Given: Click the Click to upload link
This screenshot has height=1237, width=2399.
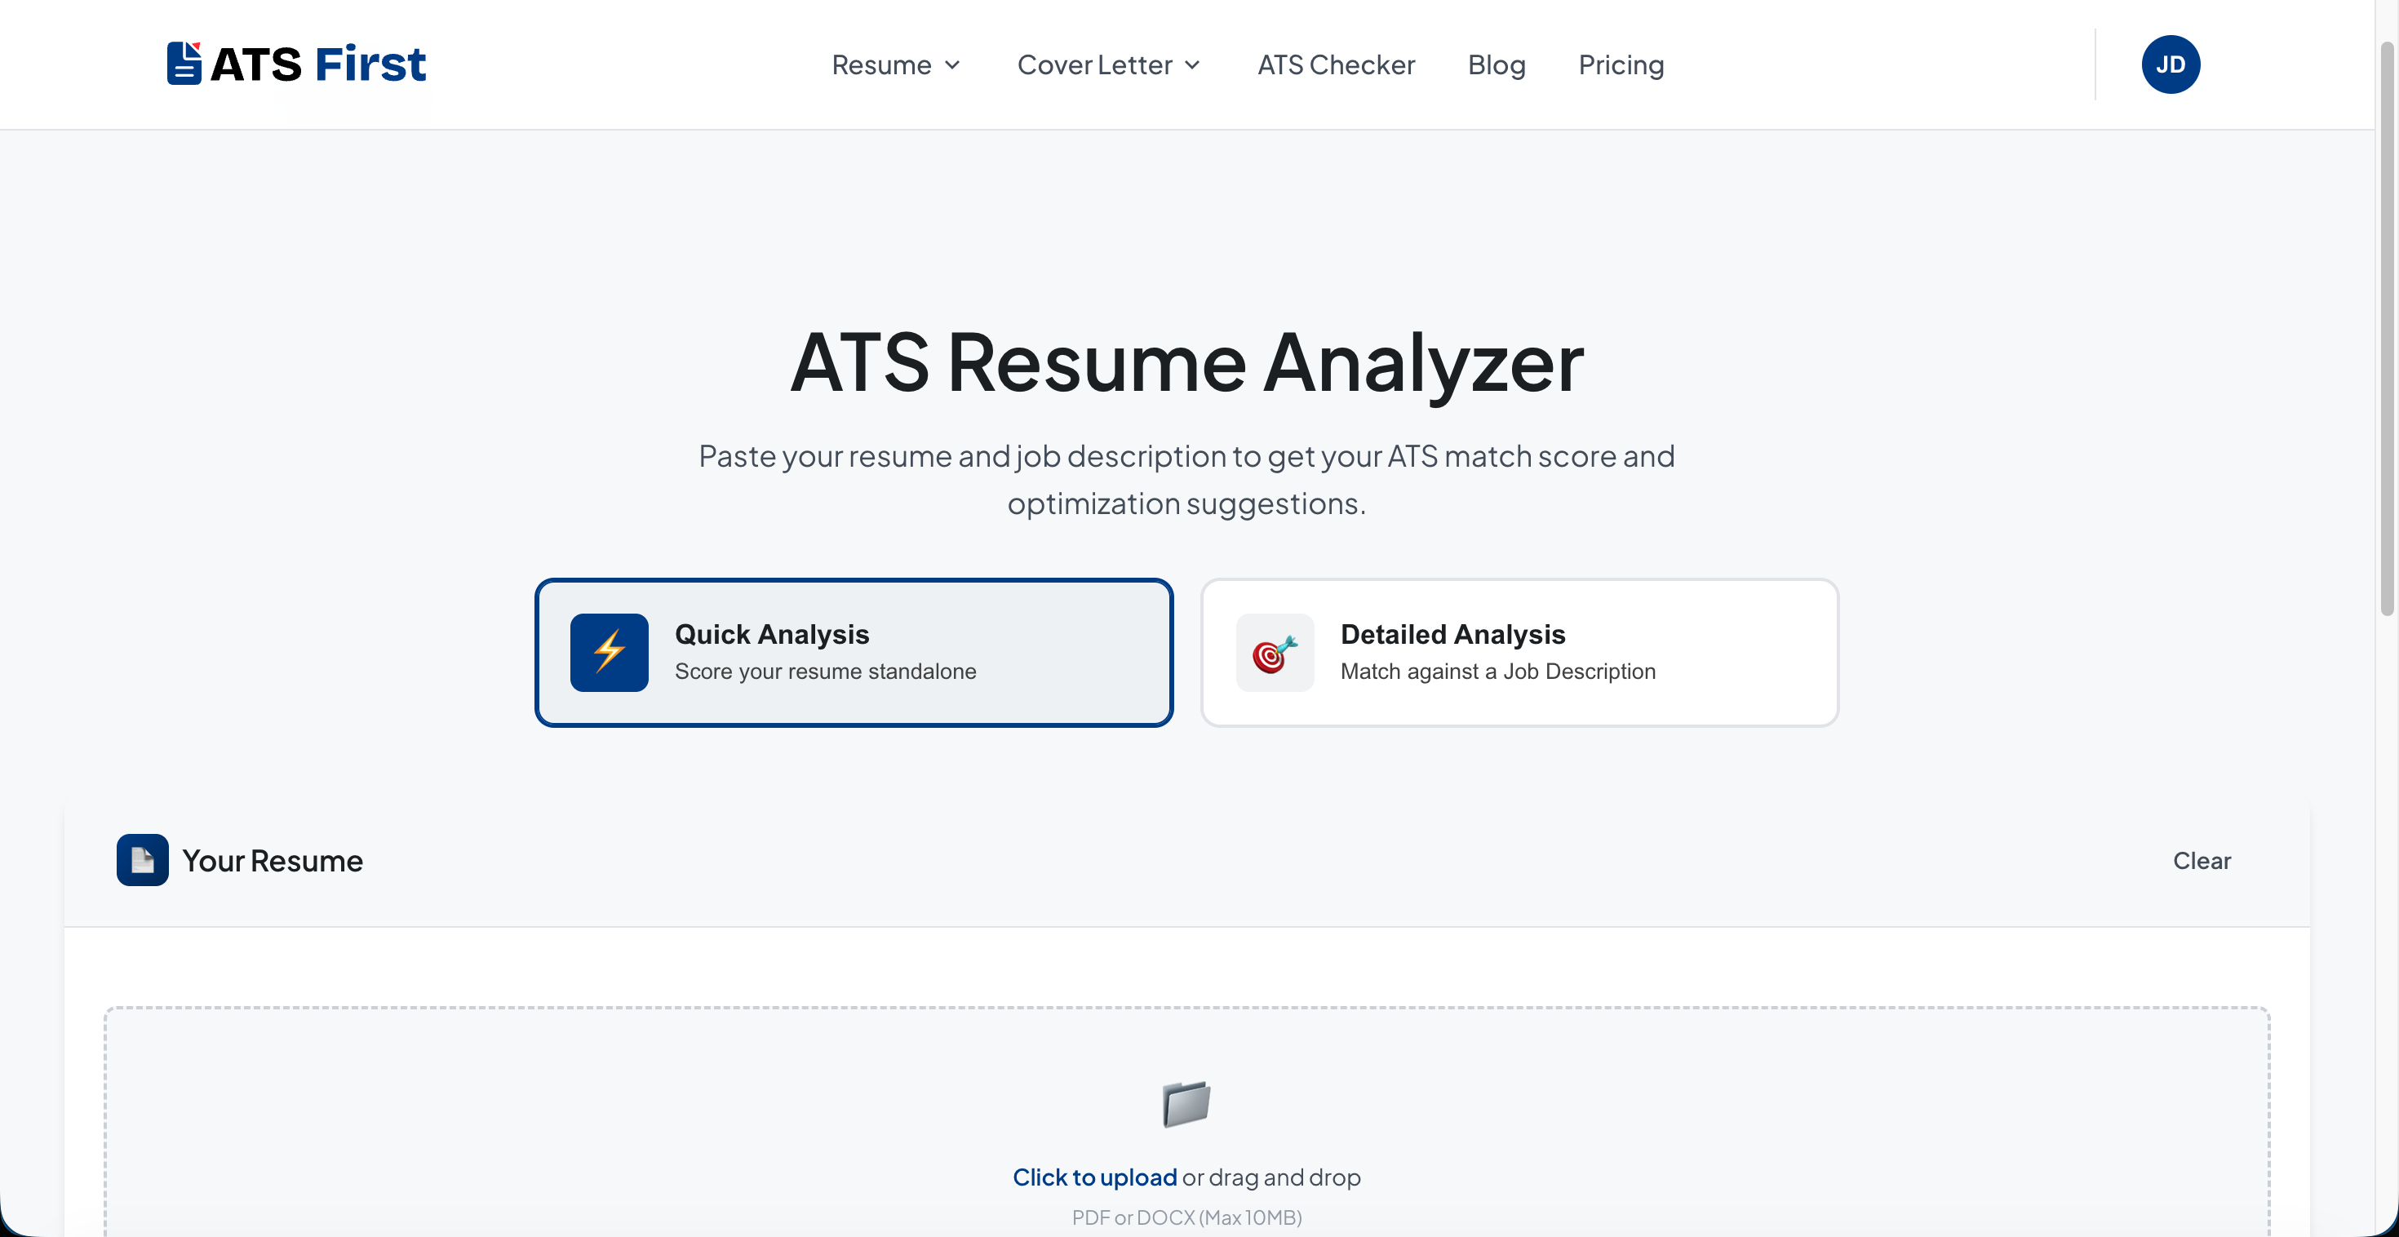Looking at the screenshot, I should (x=1094, y=1177).
